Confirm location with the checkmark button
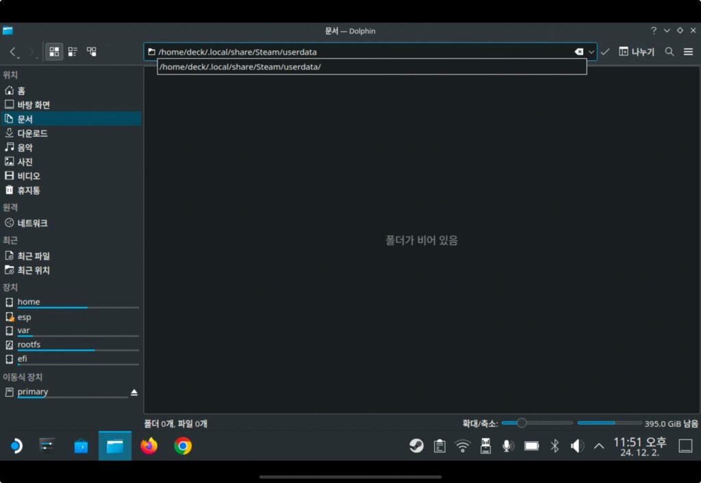This screenshot has width=701, height=483. pos(605,52)
